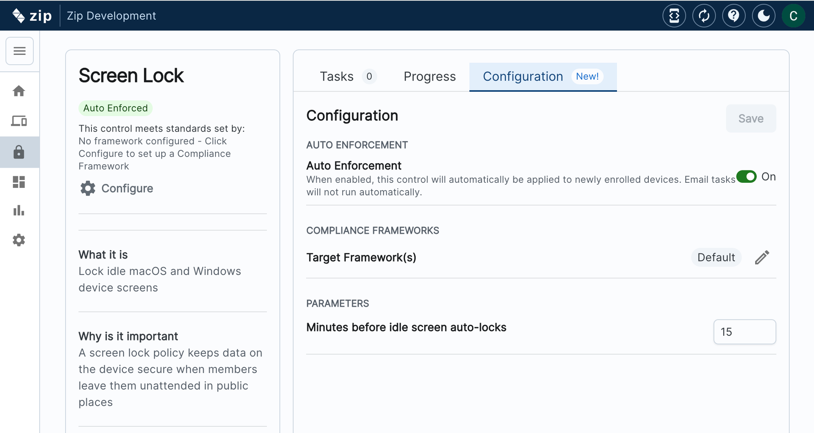Open bar chart reports icon in sidebar
The image size is (814, 433).
click(x=19, y=211)
